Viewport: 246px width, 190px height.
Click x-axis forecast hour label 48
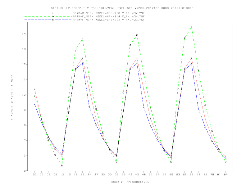pyautogui.click(x=144, y=174)
